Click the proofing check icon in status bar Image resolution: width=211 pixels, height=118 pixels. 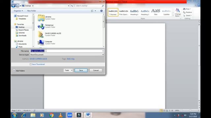pos(34,110)
